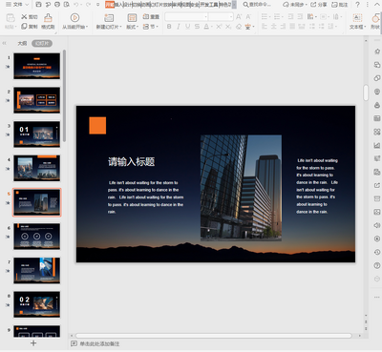Open the 插入 ribbon tab
382x352 pixels.
[x=118, y=5]
